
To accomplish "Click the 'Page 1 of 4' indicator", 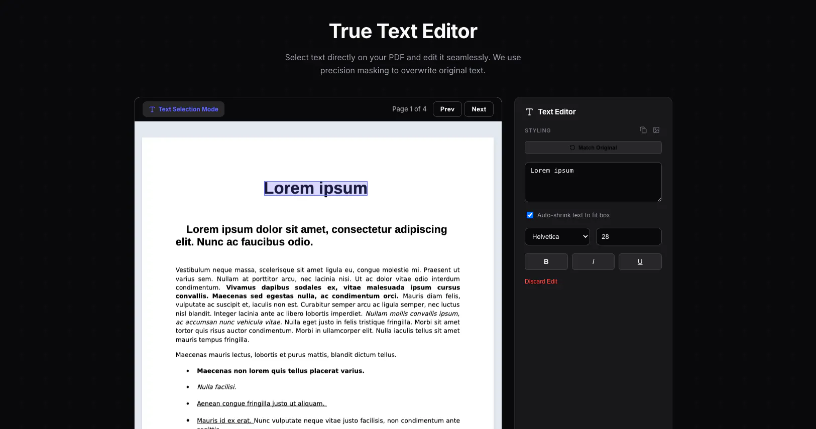I will 409,109.
